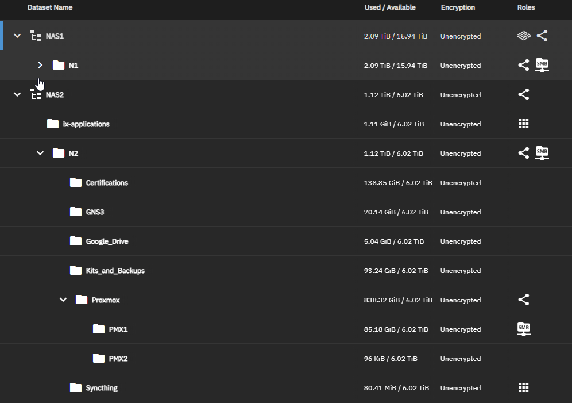Click the apps grid icon on Syncthing row
Viewport: 572px width, 403px height.
pos(524,387)
